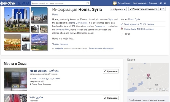Screen dimensions: 170x102
Task: Open messages icon in top bar
Action: (23, 3)
